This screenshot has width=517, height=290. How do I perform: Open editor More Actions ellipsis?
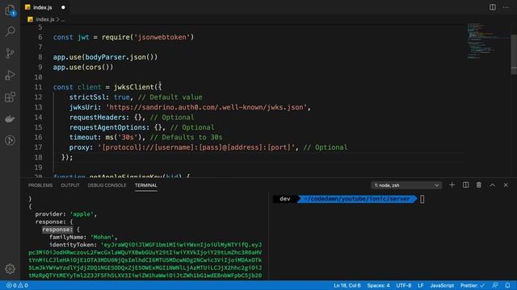[x=506, y=7]
